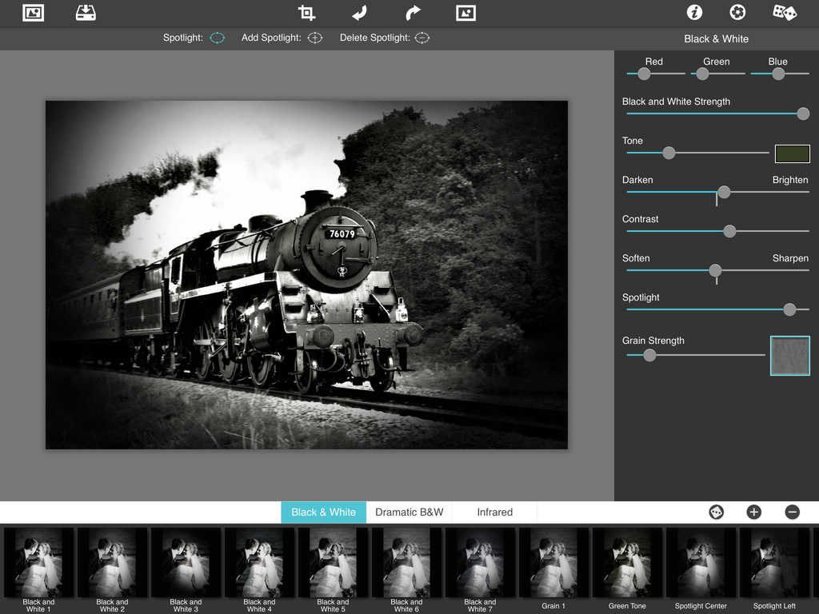Open photo library icon

[33, 13]
